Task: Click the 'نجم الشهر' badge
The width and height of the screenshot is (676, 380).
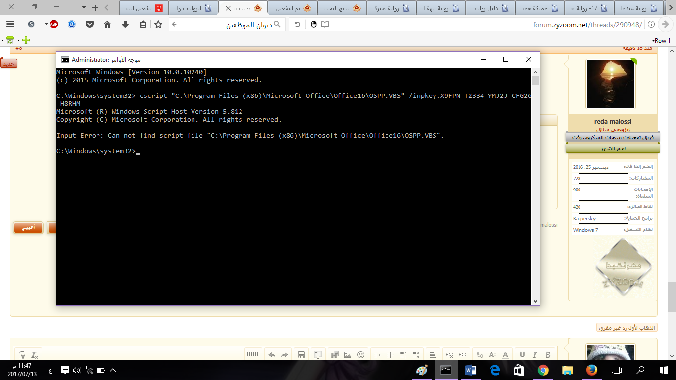Action: 613,148
